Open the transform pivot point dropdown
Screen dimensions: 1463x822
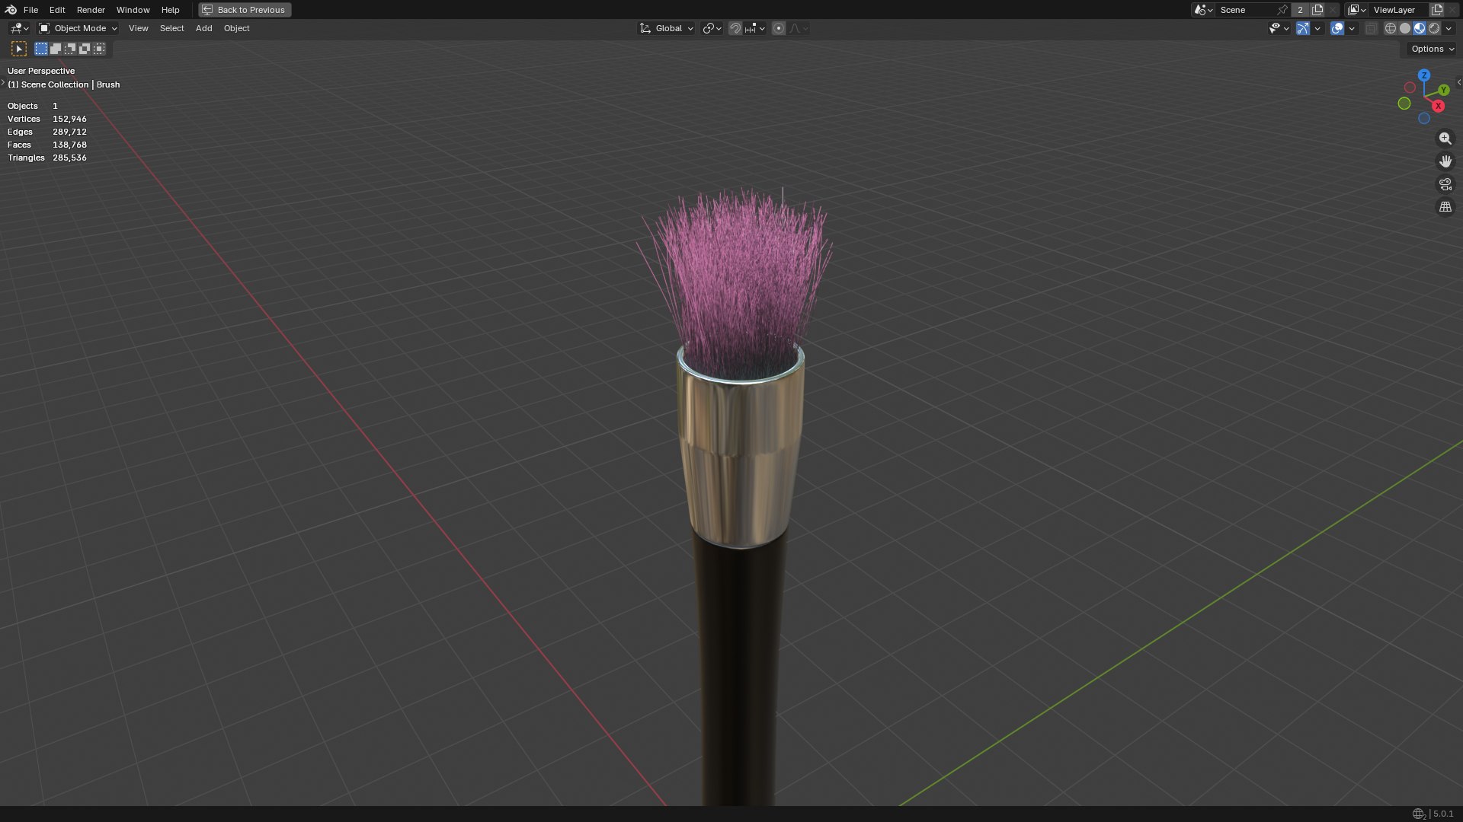pos(712,28)
